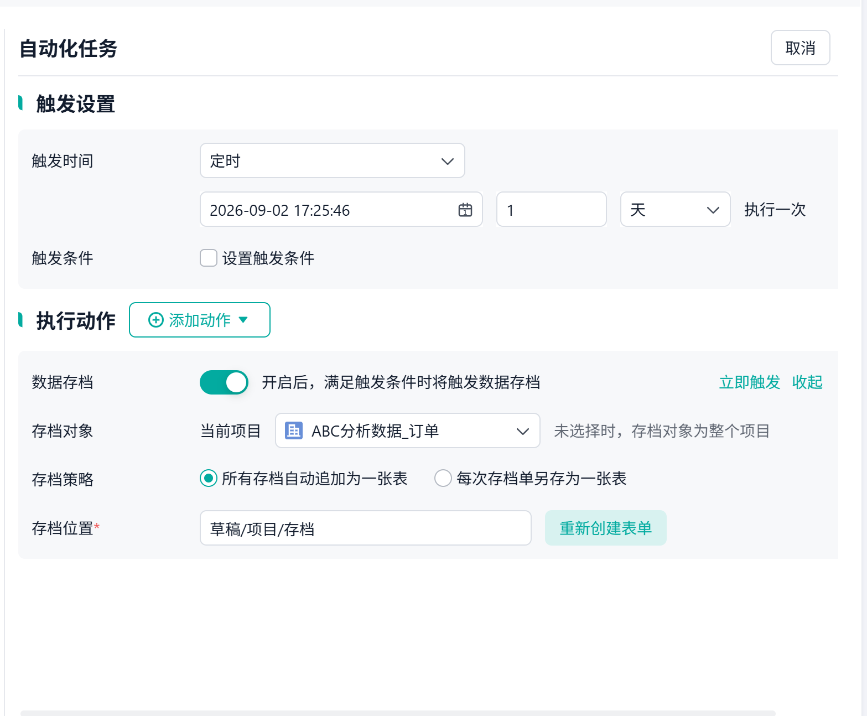Click the 取消 button

click(800, 48)
